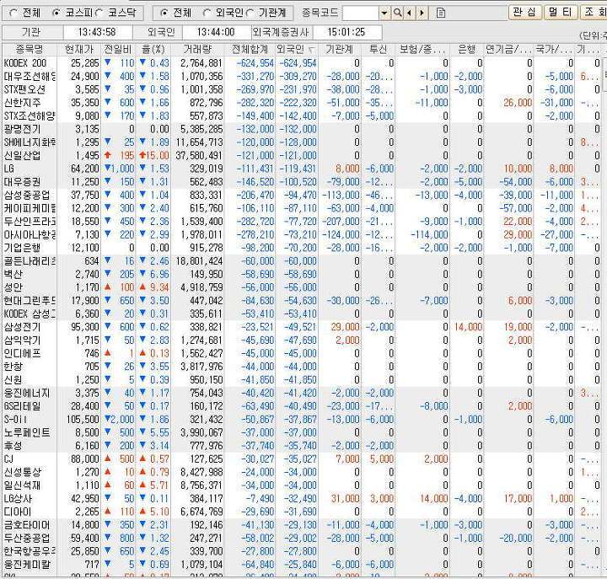607x579 pixels.
Task: Click KODEX 200 price 25,285
Action: click(x=85, y=63)
